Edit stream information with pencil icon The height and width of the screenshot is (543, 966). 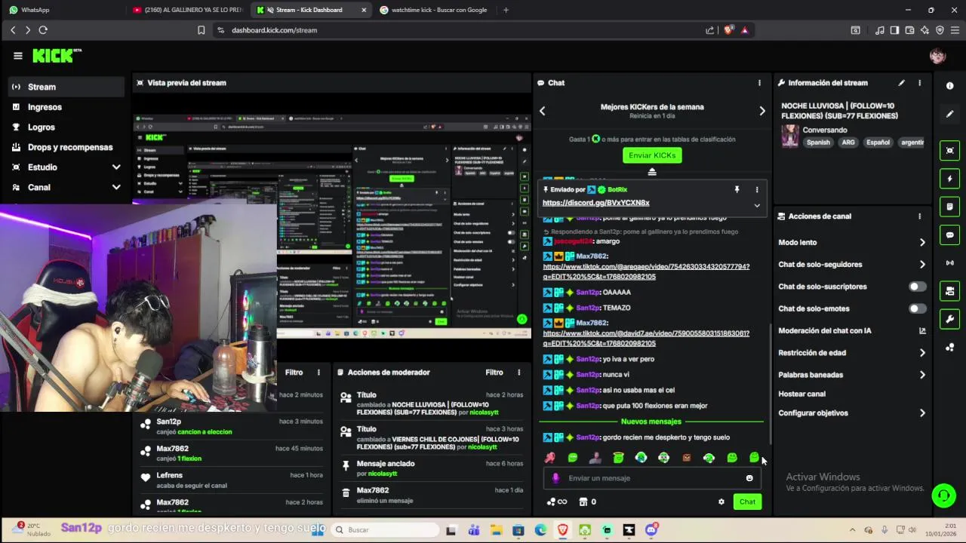click(x=901, y=83)
